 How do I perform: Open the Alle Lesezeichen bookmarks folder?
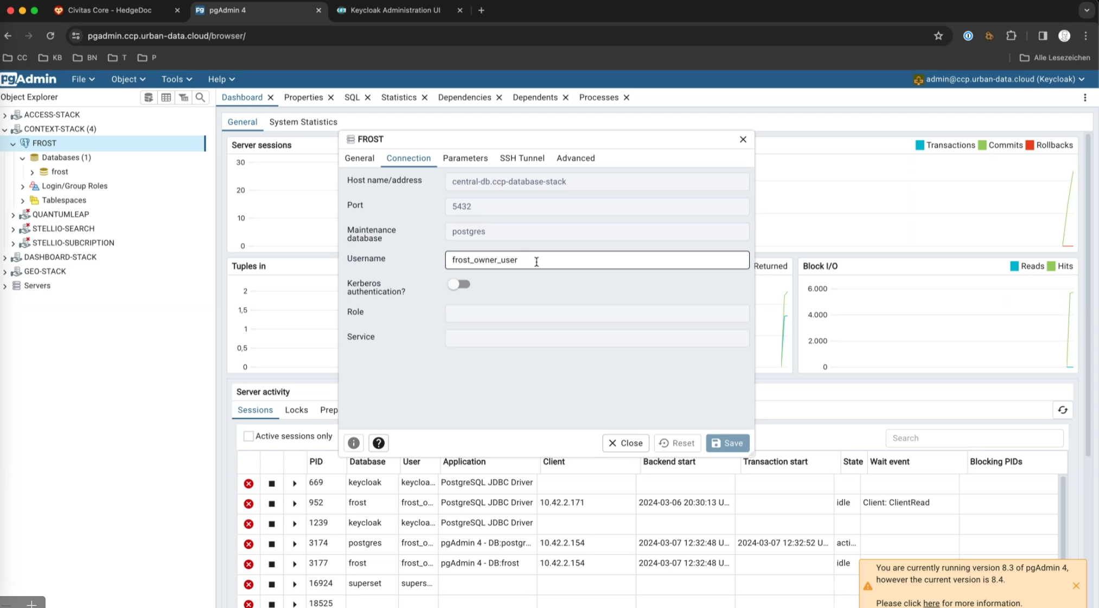click(1055, 57)
